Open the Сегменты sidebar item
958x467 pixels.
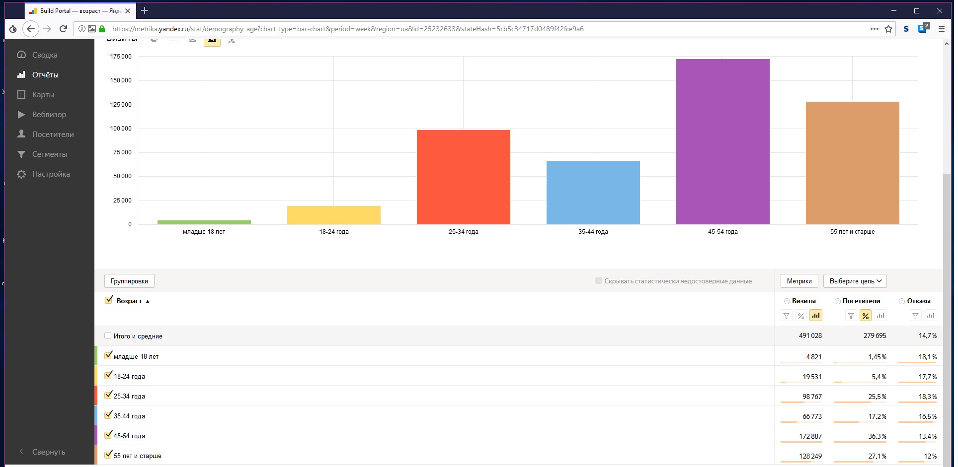coord(42,154)
